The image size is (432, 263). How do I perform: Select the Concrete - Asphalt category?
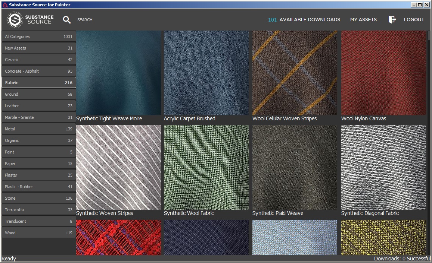(x=38, y=71)
